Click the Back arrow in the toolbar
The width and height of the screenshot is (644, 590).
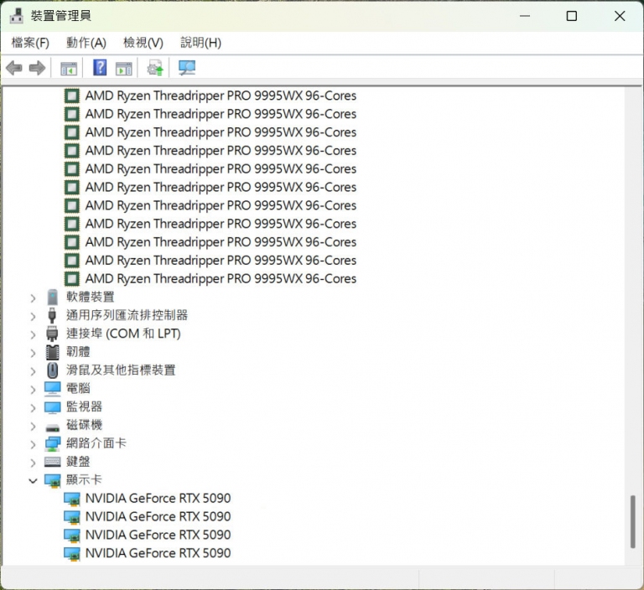(x=14, y=68)
